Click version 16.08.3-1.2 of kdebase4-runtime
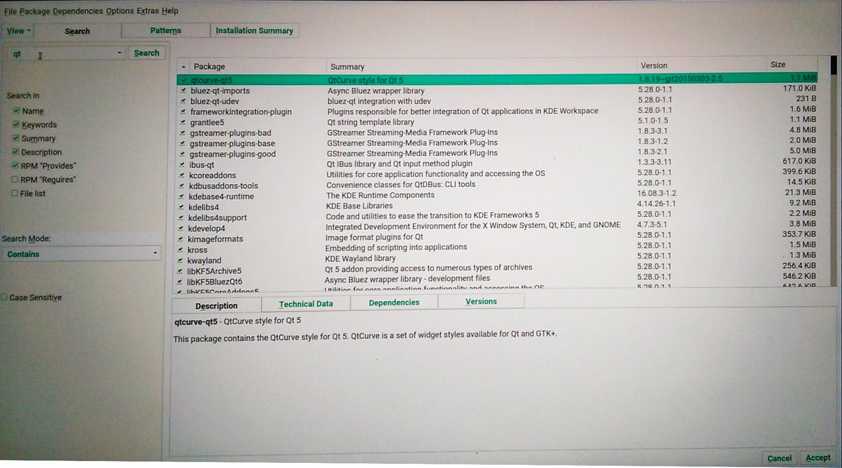Screen dimensions: 842x468 (657, 193)
